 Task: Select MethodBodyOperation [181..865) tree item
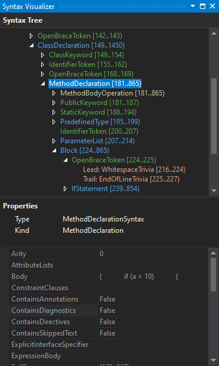click(112, 93)
